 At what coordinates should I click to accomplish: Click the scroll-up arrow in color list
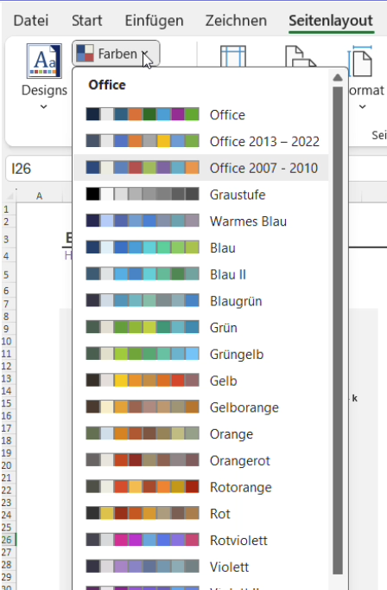[x=338, y=78]
